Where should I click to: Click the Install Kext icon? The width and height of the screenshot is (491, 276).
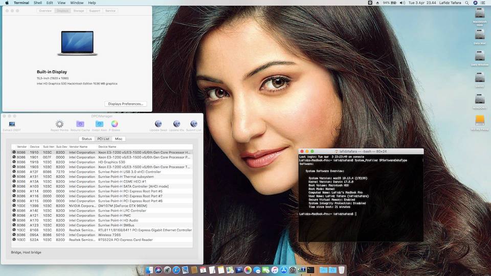point(99,124)
